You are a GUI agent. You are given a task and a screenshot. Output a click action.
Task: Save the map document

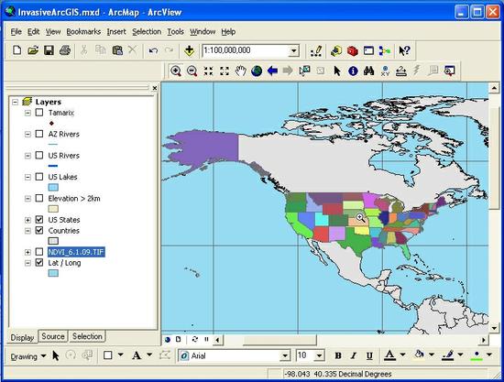click(x=49, y=50)
